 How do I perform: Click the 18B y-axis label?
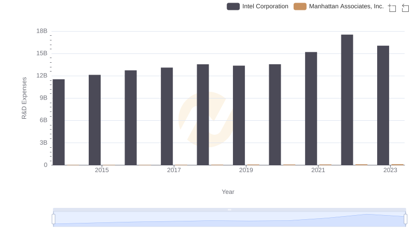[42, 31]
